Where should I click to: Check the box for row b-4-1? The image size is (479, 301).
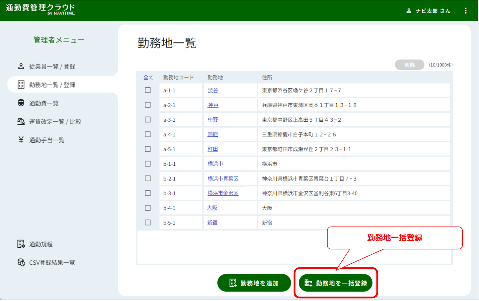(x=148, y=208)
